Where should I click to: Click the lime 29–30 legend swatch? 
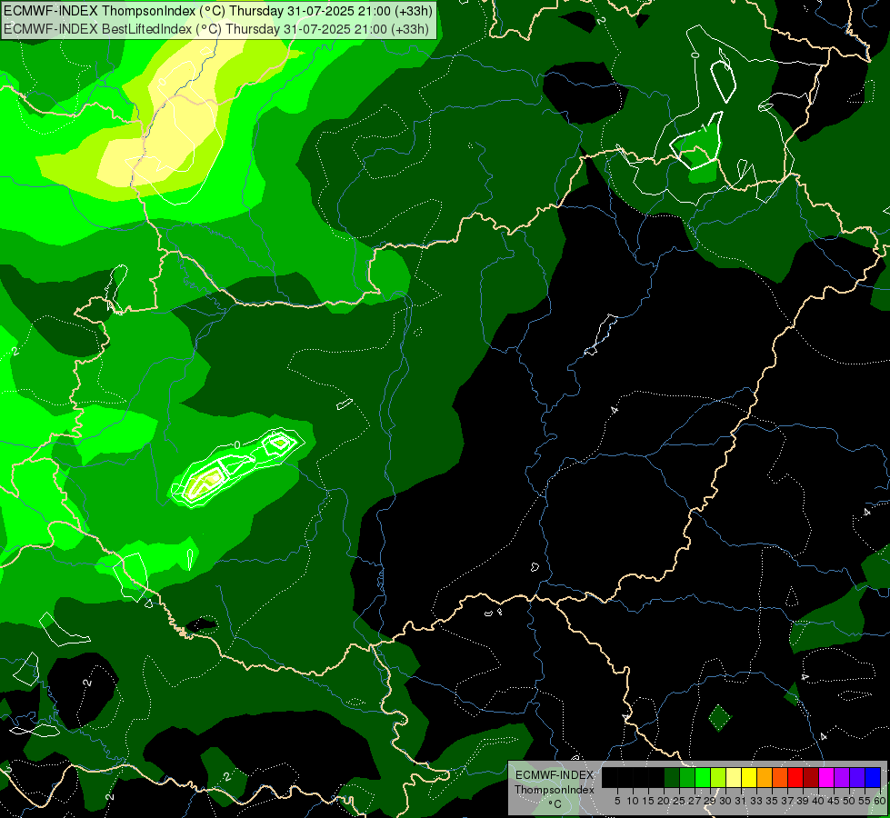(718, 777)
